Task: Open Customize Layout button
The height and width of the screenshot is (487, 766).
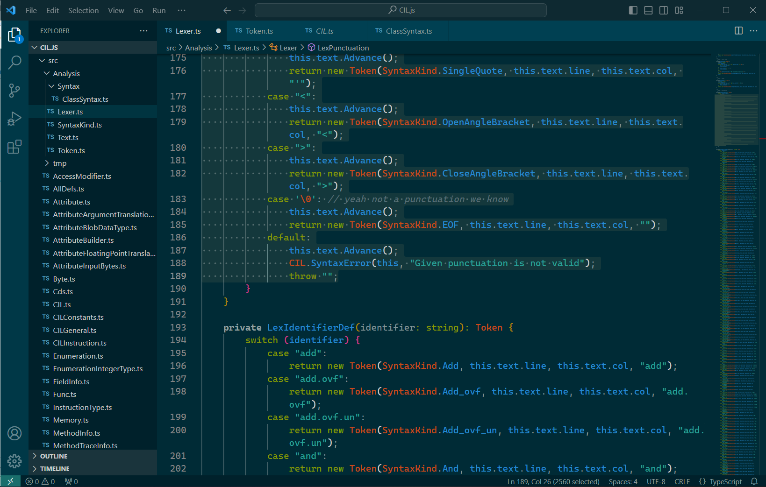Action: [679, 10]
